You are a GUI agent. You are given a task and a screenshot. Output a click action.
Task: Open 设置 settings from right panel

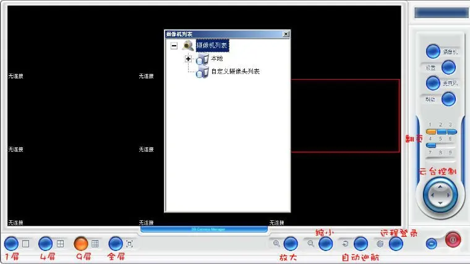449,67
